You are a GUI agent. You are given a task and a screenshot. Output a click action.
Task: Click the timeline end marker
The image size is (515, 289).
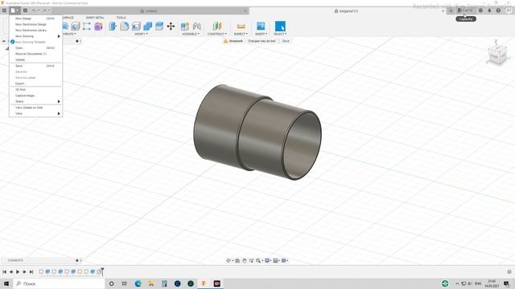102,271
